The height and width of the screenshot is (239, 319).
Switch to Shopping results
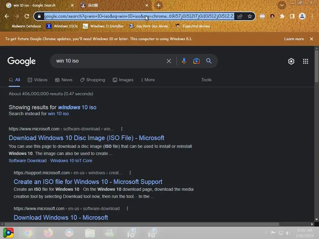tap(93, 80)
